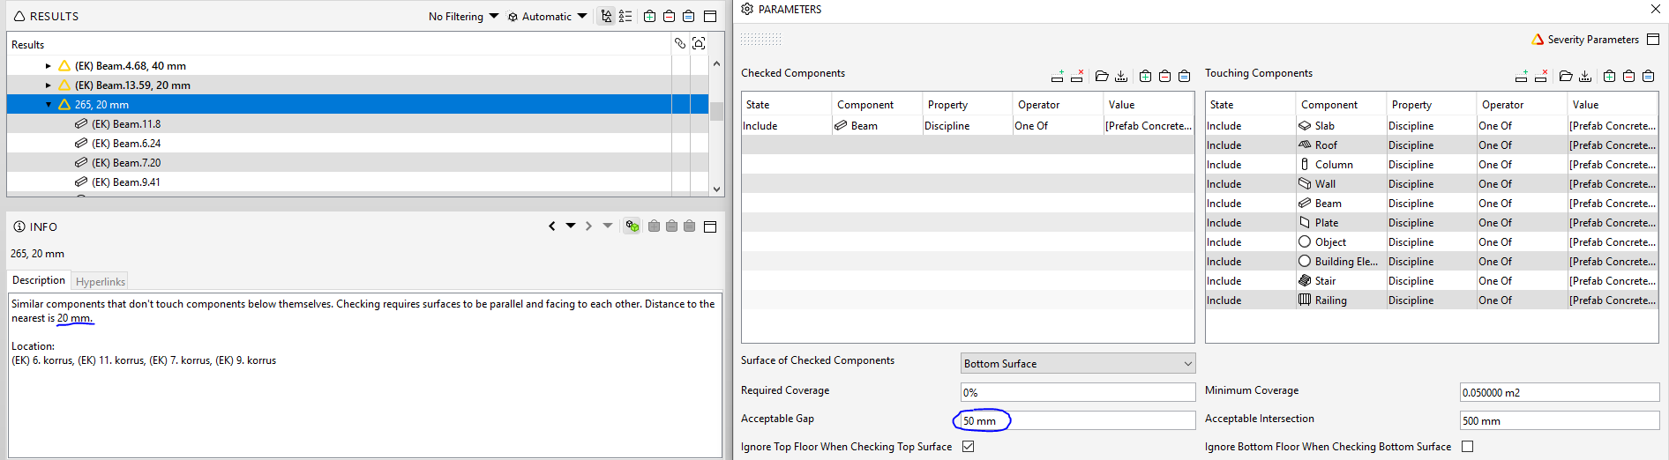
Task: Collapse the 265, 20 mm result group
Action: [x=49, y=104]
